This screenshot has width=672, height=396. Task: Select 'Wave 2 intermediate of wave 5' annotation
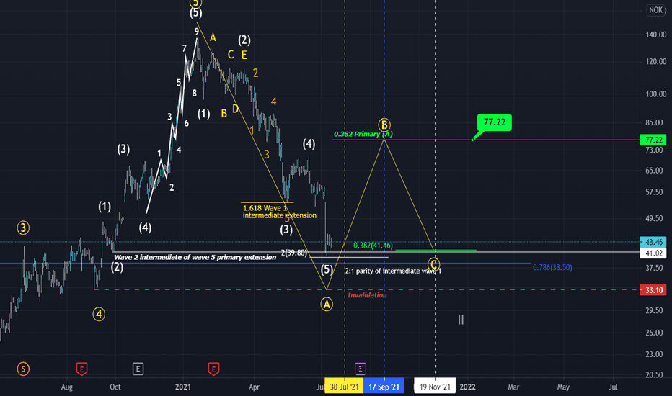point(195,257)
